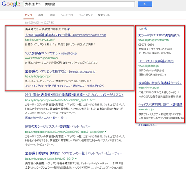This screenshot has width=186, height=169.
Task: Click the 広告掲載はこちら link
Action: (147, 125)
